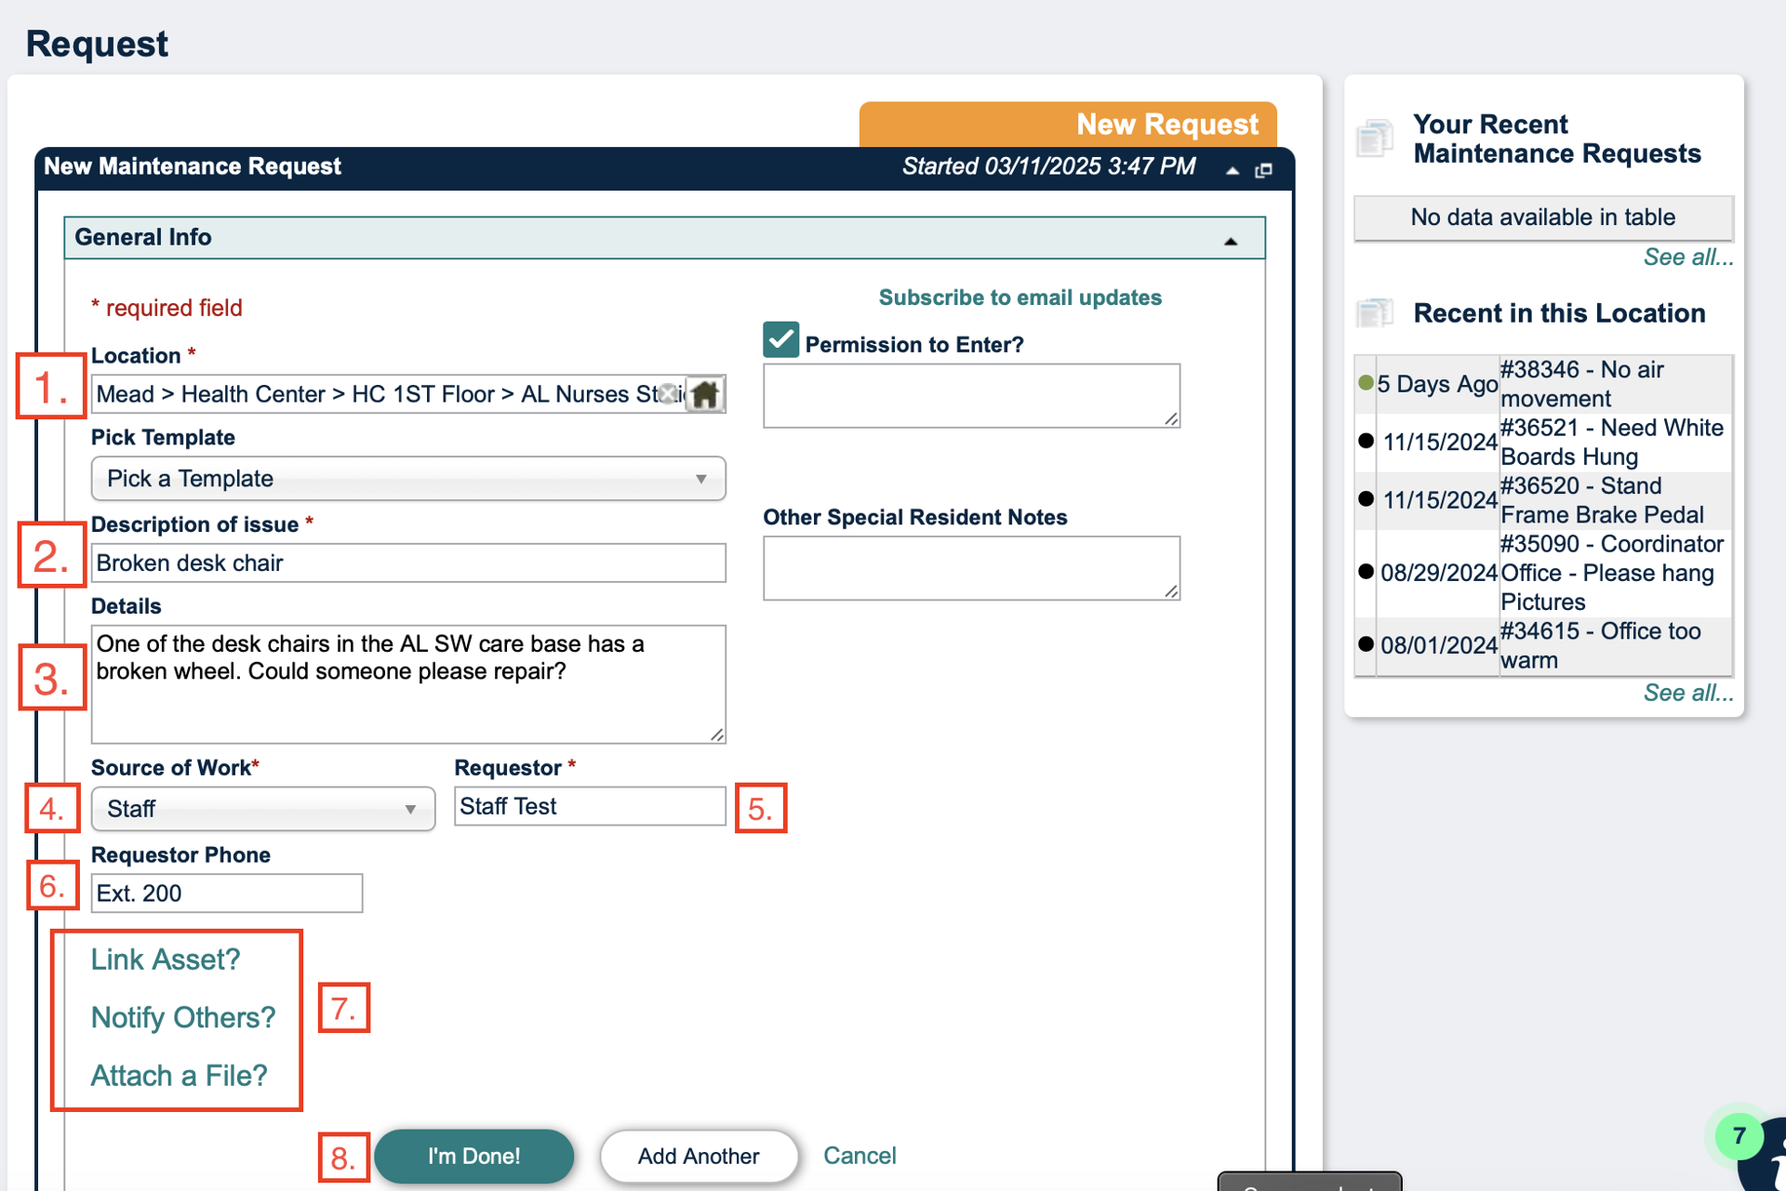Image resolution: width=1786 pixels, height=1191 pixels.
Task: Click the pop-out window icon in header
Action: 1263,170
